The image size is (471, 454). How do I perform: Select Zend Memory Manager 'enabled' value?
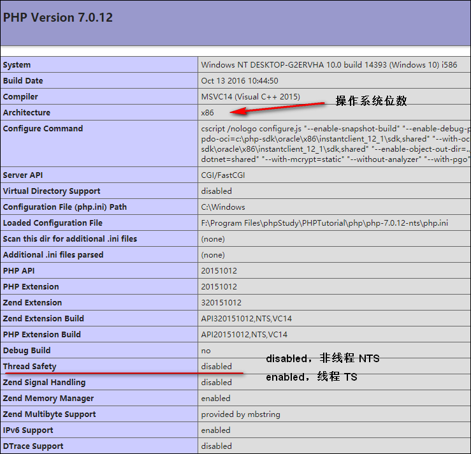pyautogui.click(x=215, y=398)
